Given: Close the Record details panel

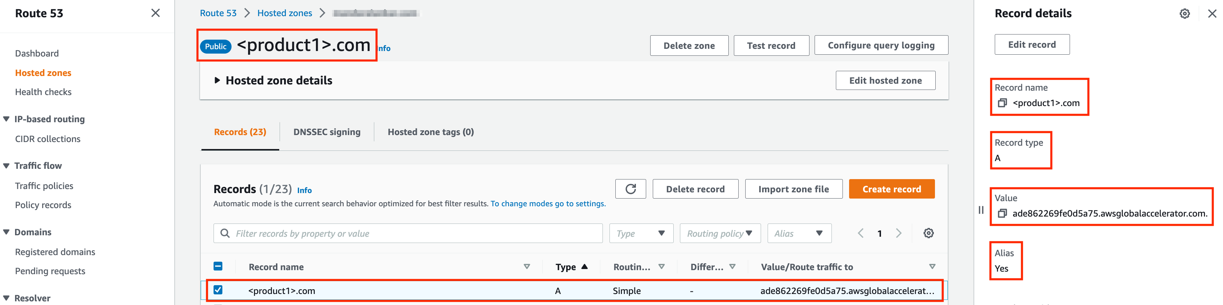Looking at the screenshot, I should click(1212, 14).
